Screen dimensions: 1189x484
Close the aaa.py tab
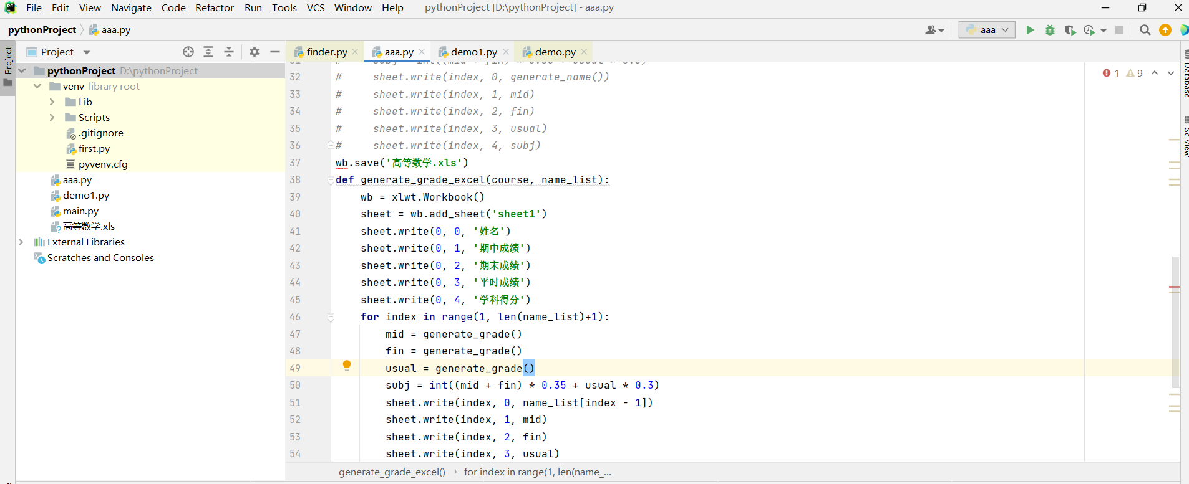[x=422, y=52]
